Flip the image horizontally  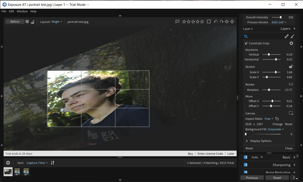(227, 21)
